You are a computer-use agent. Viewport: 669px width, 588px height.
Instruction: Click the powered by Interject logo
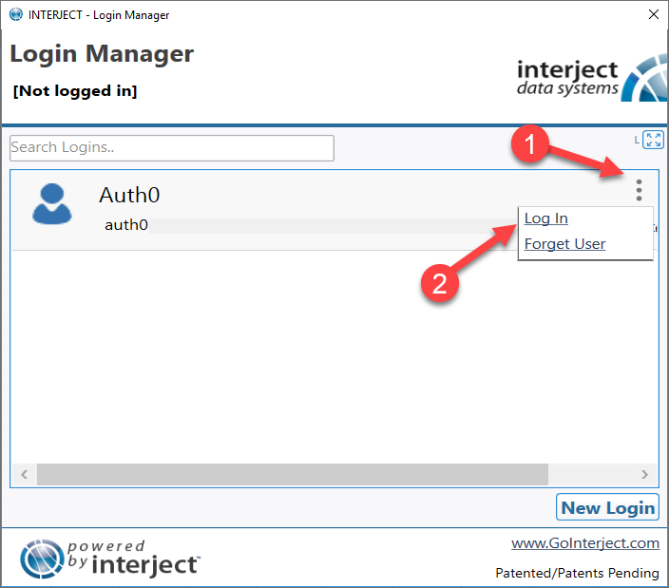109,560
